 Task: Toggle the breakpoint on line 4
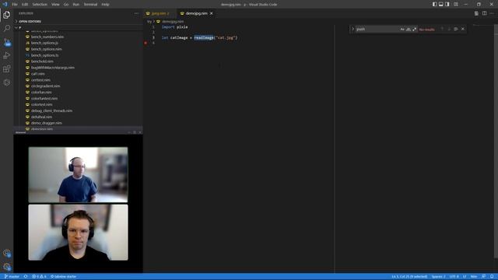click(x=146, y=43)
